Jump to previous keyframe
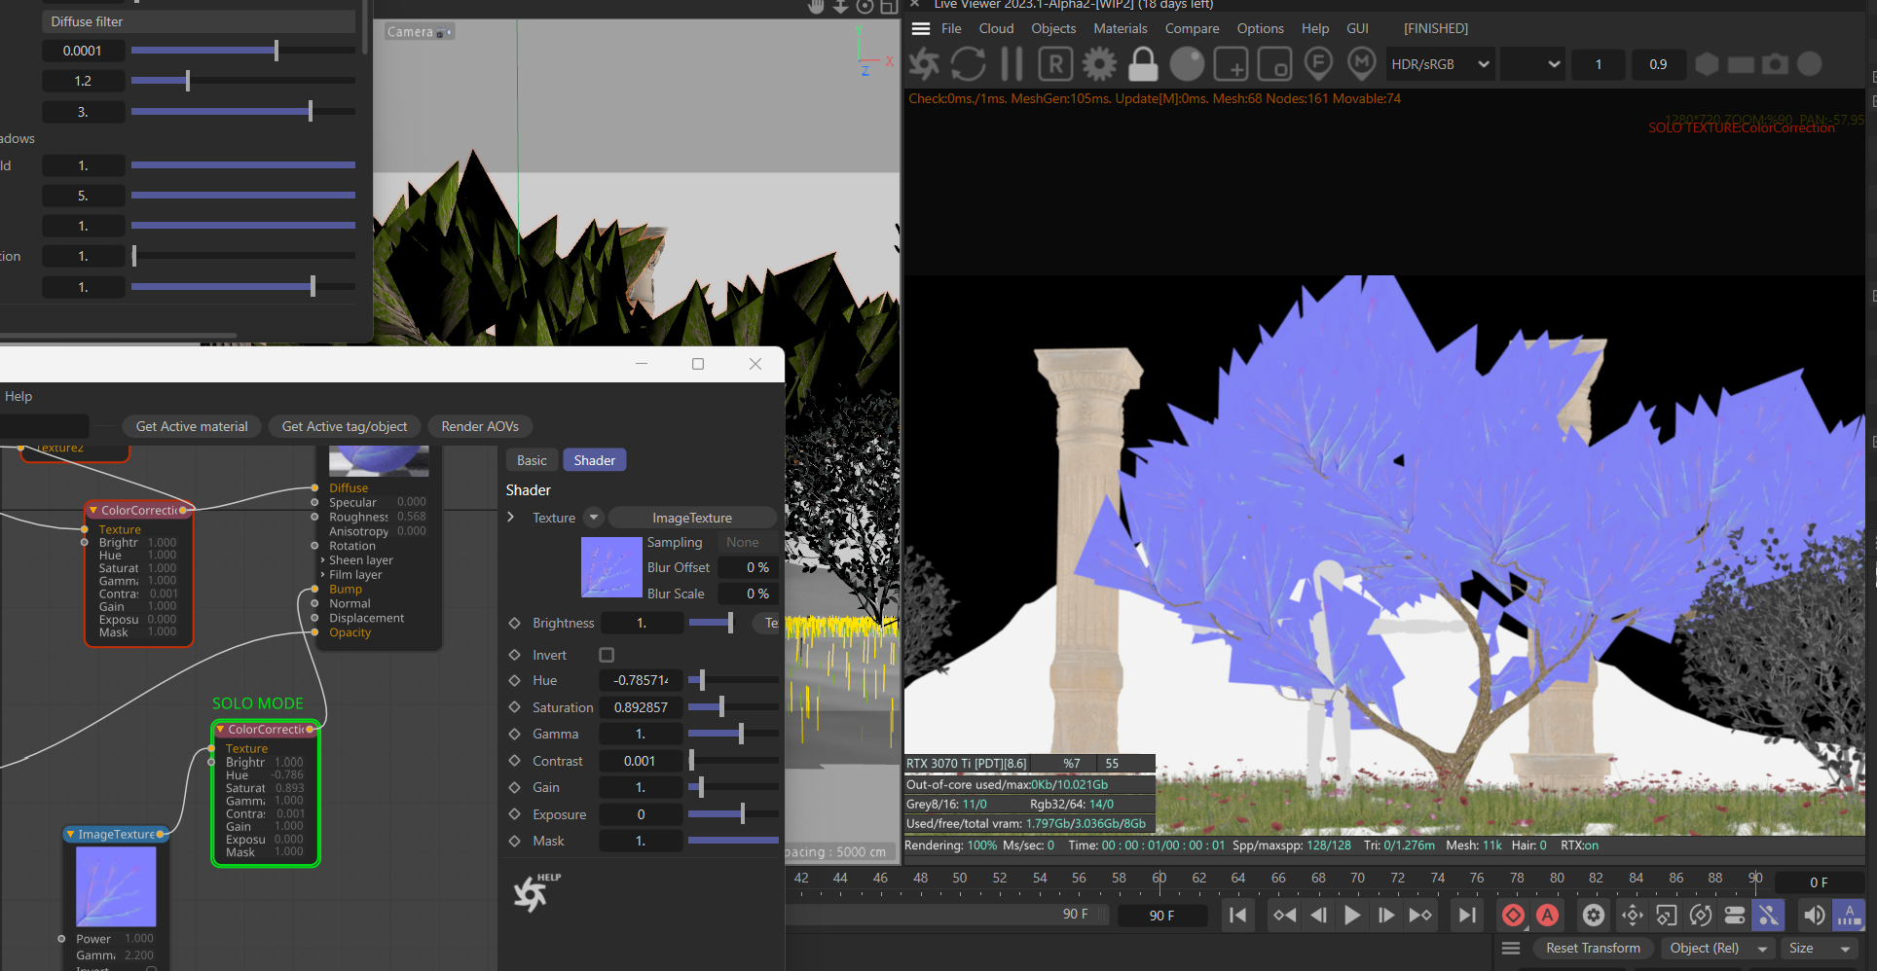Viewport: 1877px width, 971px height. [x=1284, y=915]
